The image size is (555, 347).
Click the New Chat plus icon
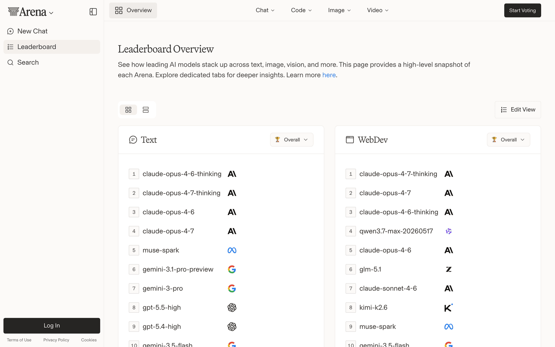click(x=10, y=31)
